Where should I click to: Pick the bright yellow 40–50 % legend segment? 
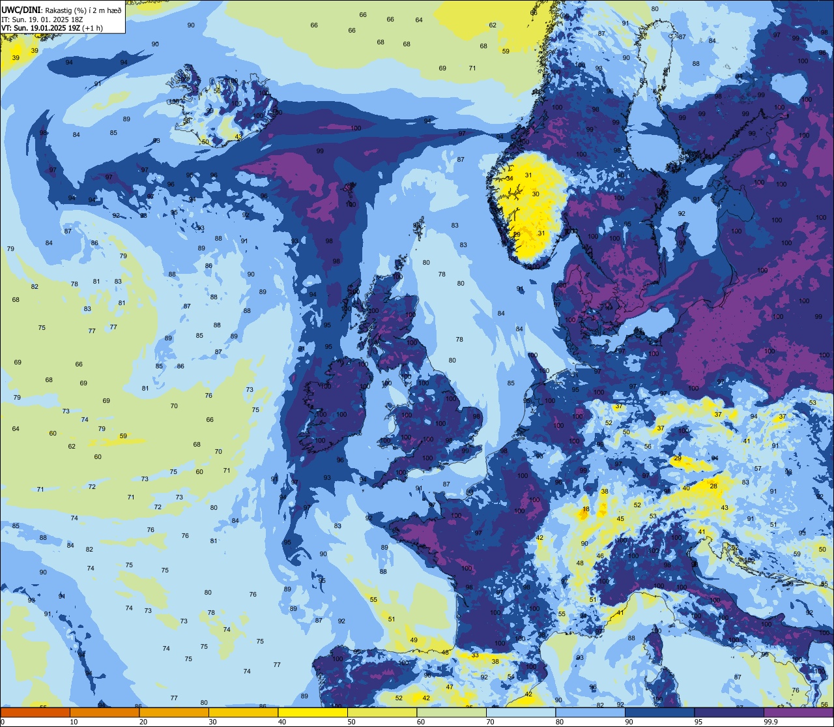(313, 712)
